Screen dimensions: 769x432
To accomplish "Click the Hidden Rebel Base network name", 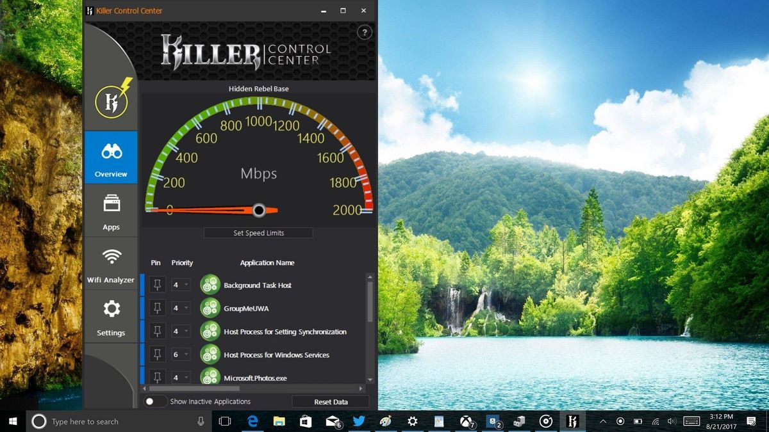I will pyautogui.click(x=258, y=89).
